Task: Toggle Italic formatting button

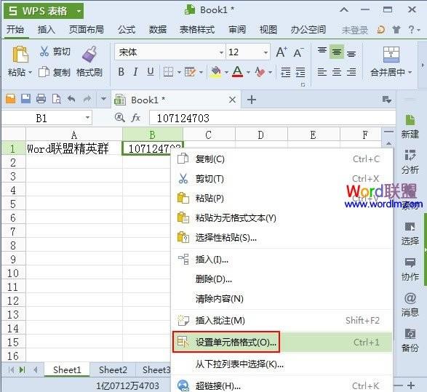Action: coord(135,72)
